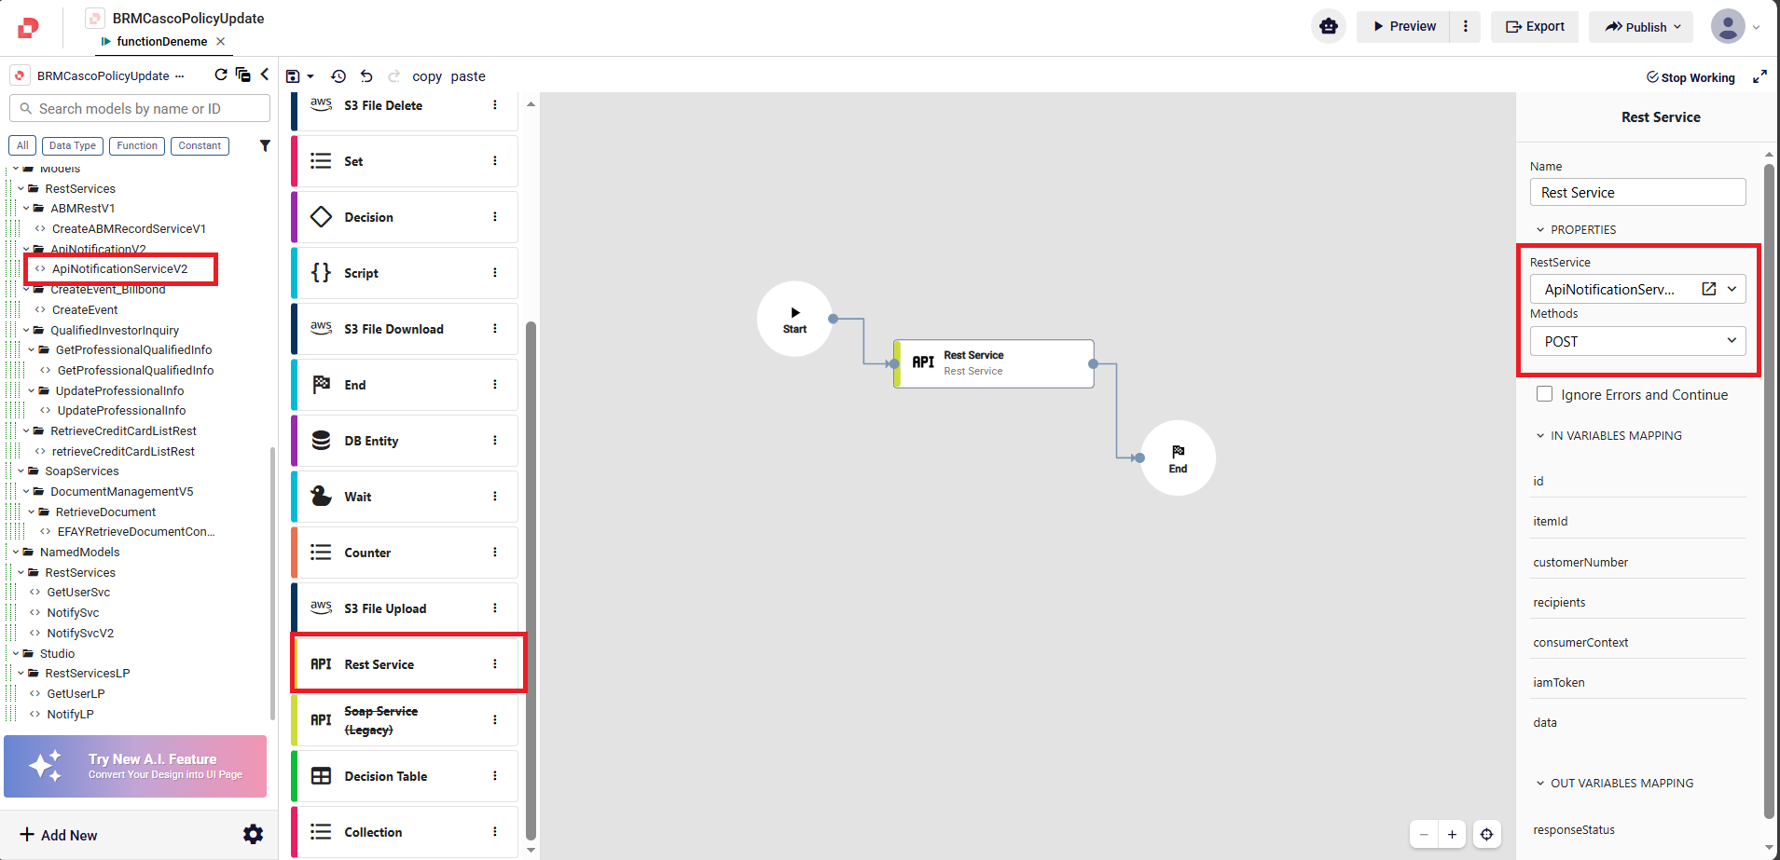Enable Ignore Errors and Continue checkbox
The height and width of the screenshot is (860, 1780).
[x=1544, y=394]
